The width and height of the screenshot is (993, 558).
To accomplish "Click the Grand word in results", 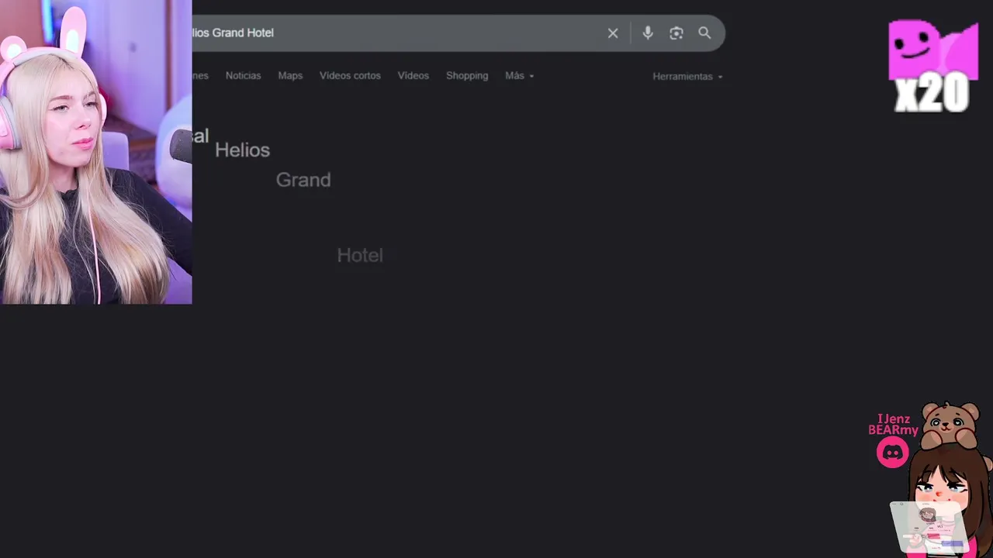I will tap(303, 179).
